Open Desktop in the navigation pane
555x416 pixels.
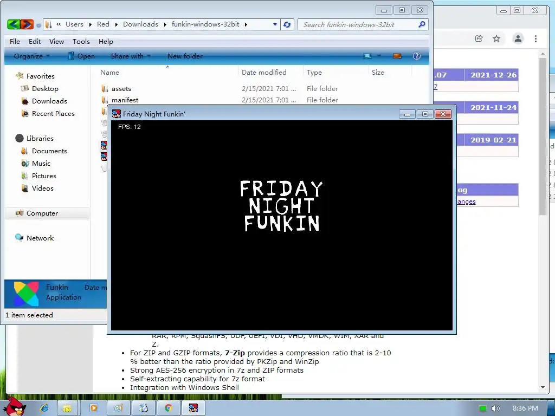point(45,88)
